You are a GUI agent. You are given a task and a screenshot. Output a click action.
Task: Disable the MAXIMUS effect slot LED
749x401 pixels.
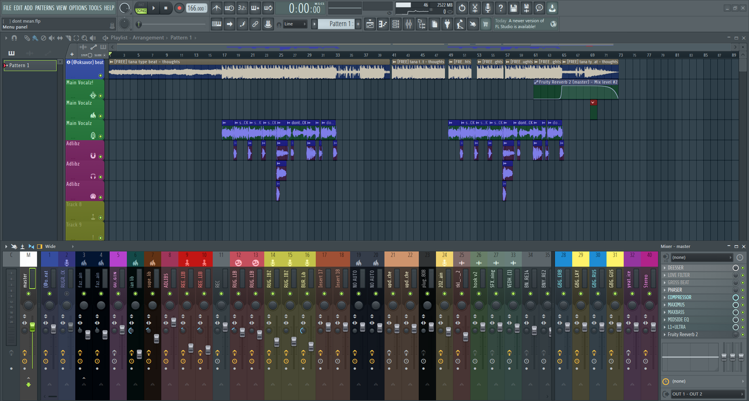(743, 305)
